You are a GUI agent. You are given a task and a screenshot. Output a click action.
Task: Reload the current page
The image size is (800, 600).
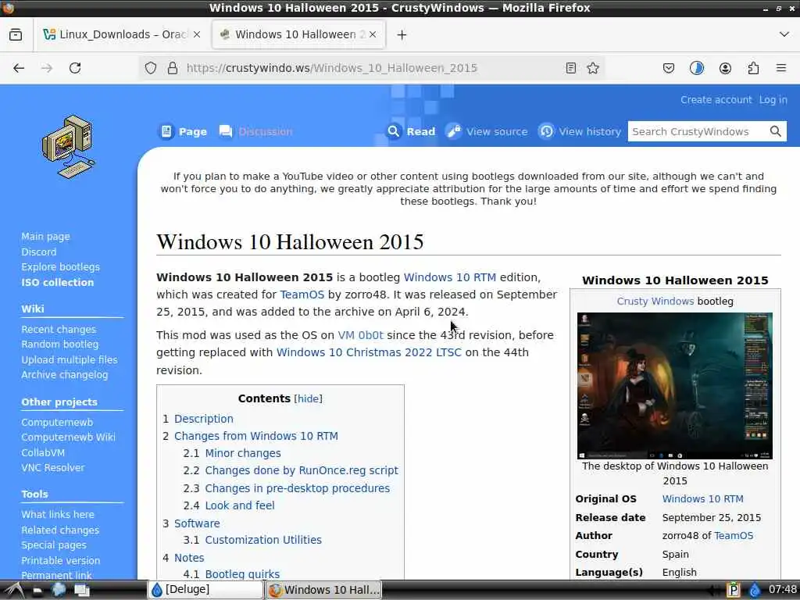[75, 68]
